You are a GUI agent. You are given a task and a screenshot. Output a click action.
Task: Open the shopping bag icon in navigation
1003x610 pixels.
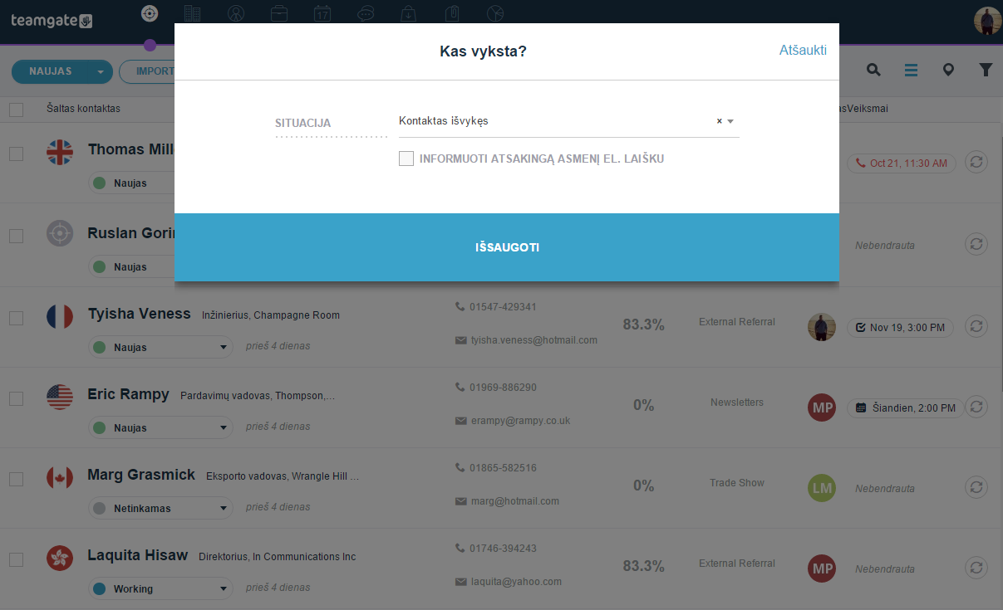tap(409, 13)
